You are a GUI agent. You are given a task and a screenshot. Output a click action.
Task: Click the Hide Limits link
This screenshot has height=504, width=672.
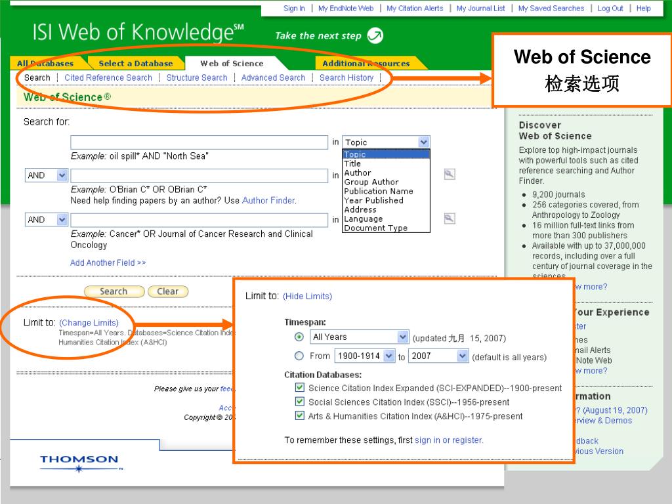coord(307,296)
